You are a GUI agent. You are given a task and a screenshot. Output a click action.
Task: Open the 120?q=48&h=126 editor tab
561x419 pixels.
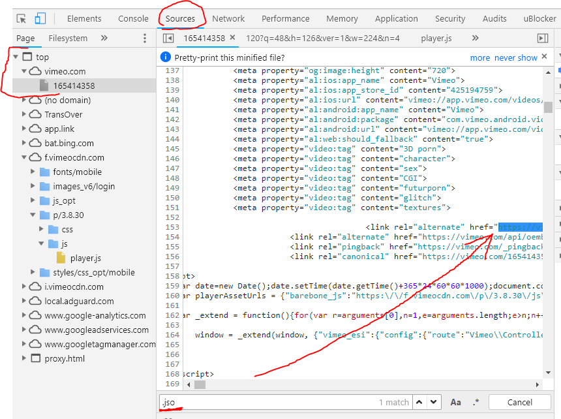point(323,39)
